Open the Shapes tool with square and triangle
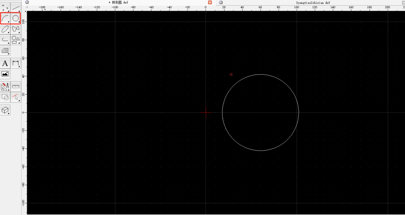Image resolution: width=405 pixels, height=215 pixels. 16,40
